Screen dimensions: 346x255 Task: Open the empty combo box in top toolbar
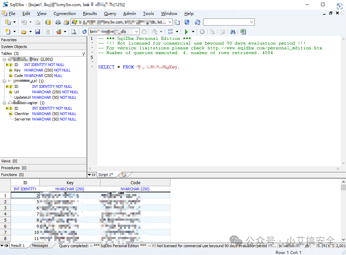tap(229, 22)
